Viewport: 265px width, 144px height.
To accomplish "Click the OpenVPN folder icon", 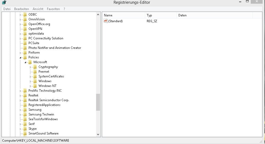I will tap(25, 29).
